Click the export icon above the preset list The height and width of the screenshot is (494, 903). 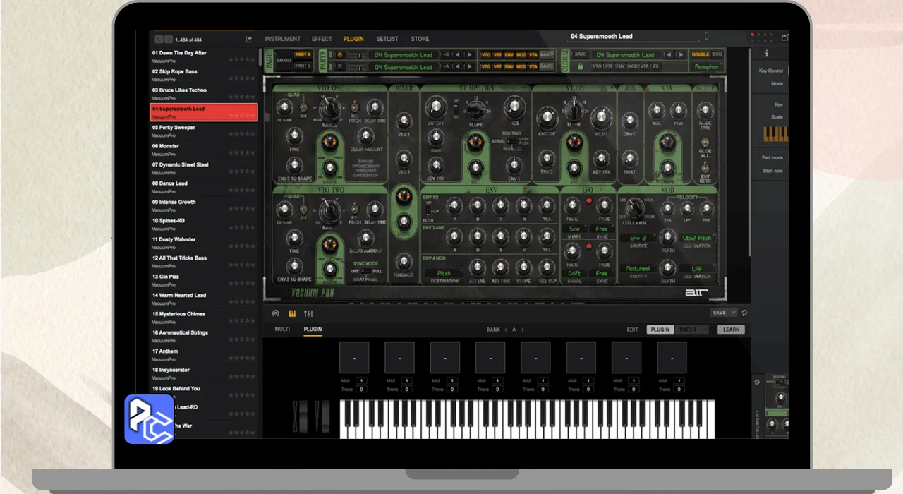coord(248,40)
